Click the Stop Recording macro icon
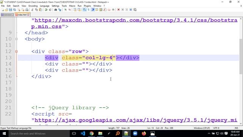This screenshot has height=137, width=243. [123, 10]
